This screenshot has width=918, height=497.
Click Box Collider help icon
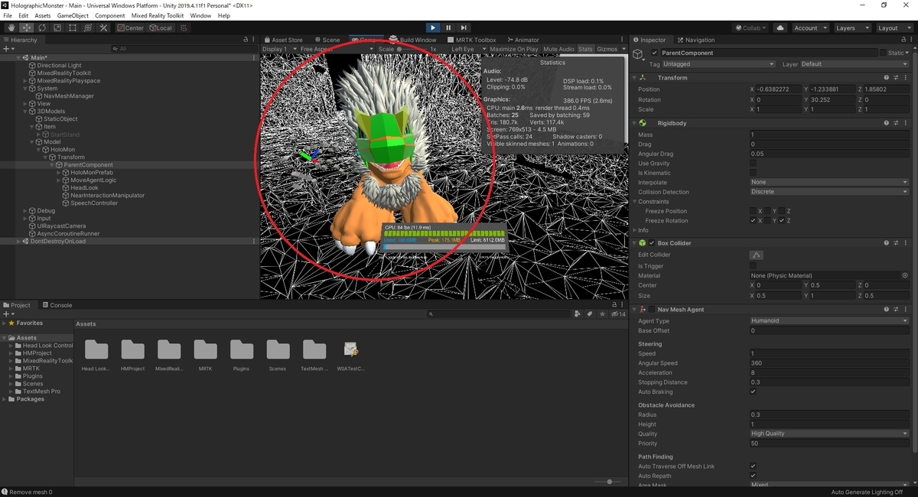pyautogui.click(x=887, y=243)
